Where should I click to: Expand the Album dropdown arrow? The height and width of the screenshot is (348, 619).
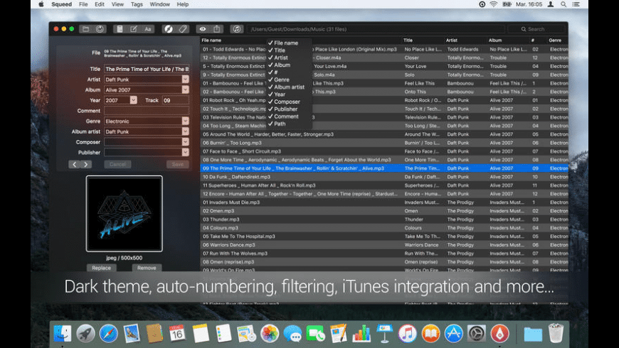[x=185, y=90]
